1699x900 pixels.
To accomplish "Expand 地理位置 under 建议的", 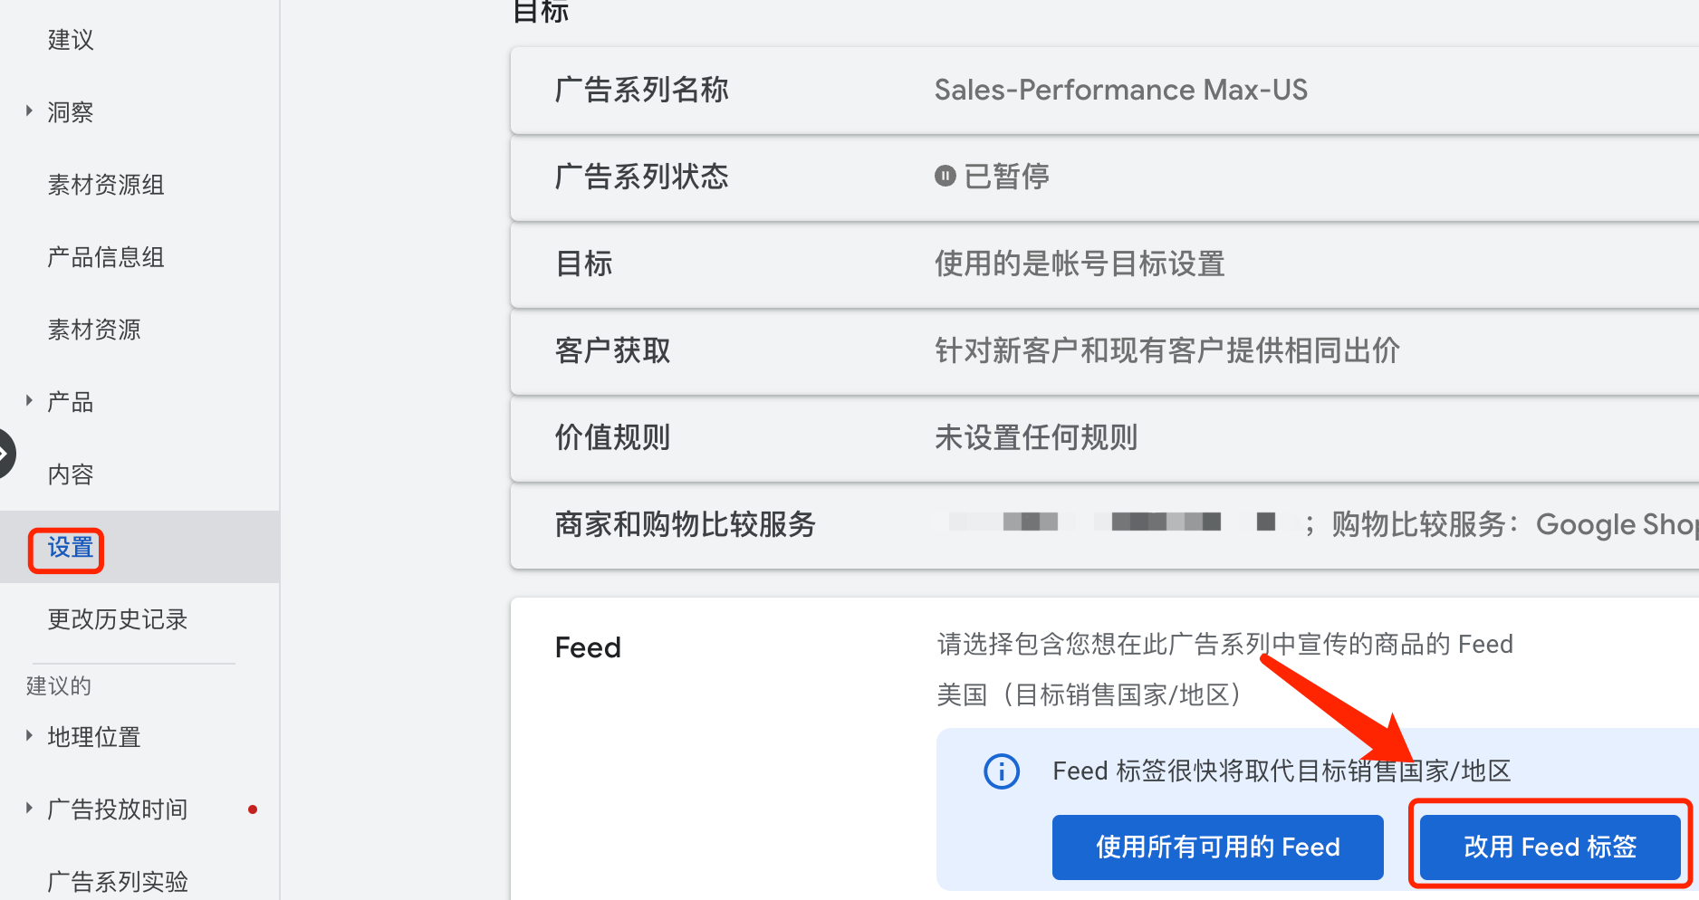I will 30,736.
